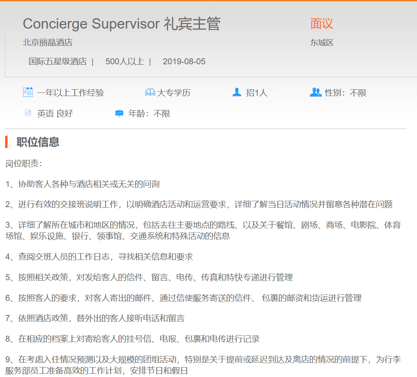Click the 岗位职责 heading text
Viewport: 417px width, 377px height.
[24, 163]
